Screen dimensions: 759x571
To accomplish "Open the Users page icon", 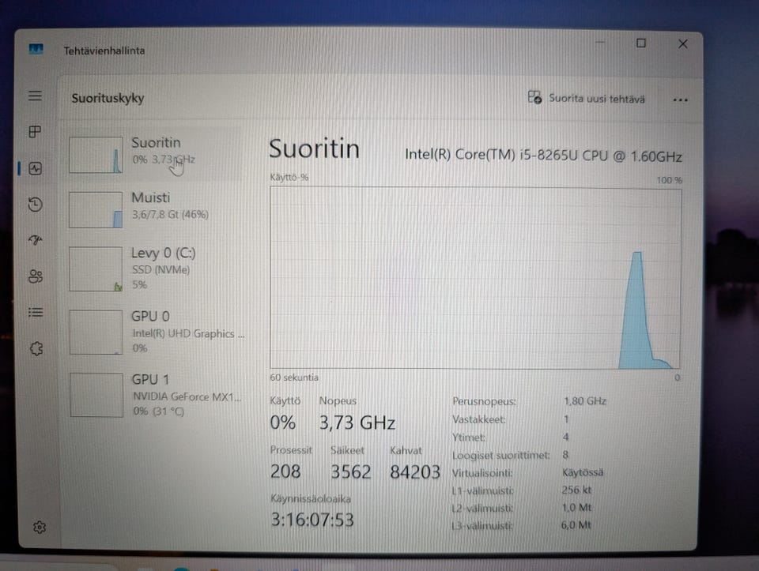I will [36, 276].
